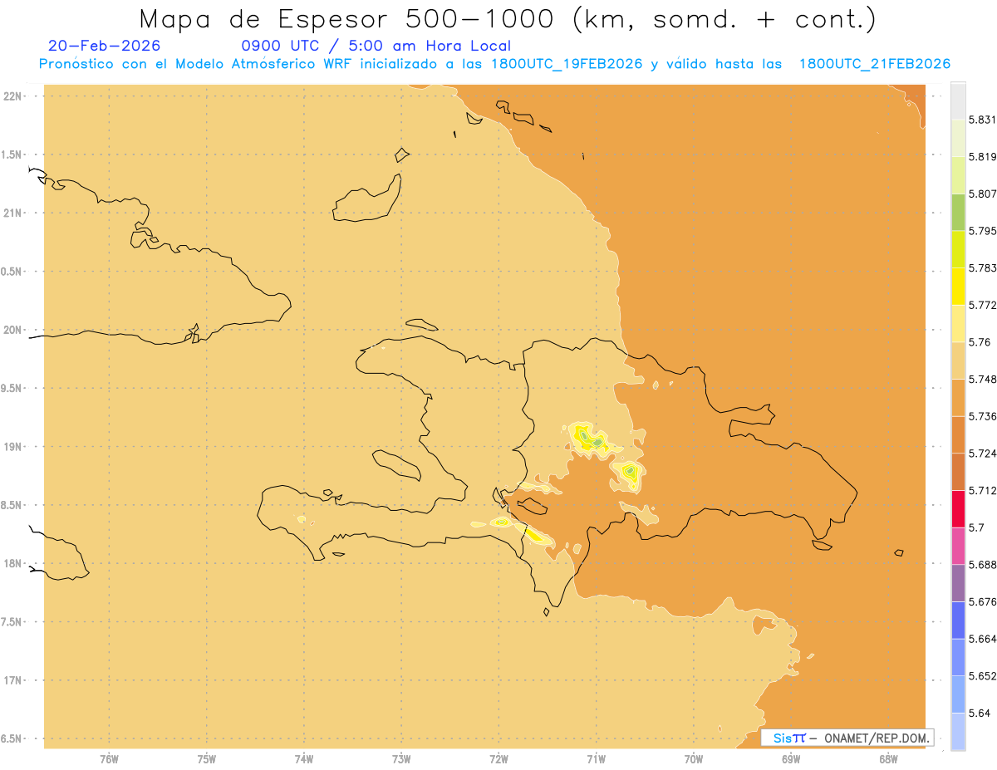Image resolution: width=997 pixels, height=770 pixels.
Task: Click the colorbar value 5.772
Action: (x=983, y=305)
